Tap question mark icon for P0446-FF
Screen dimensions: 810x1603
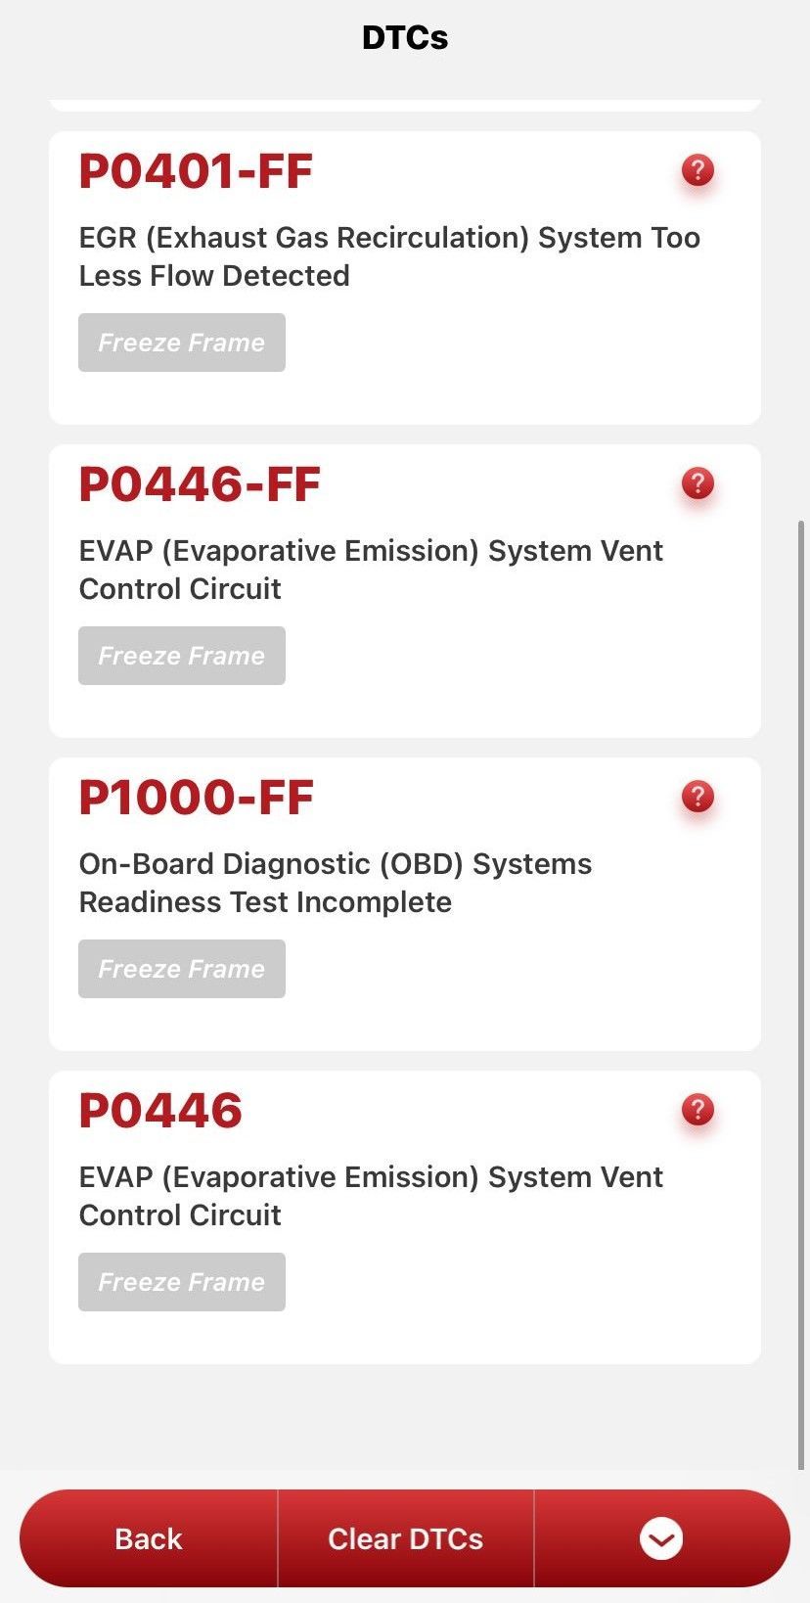(697, 483)
